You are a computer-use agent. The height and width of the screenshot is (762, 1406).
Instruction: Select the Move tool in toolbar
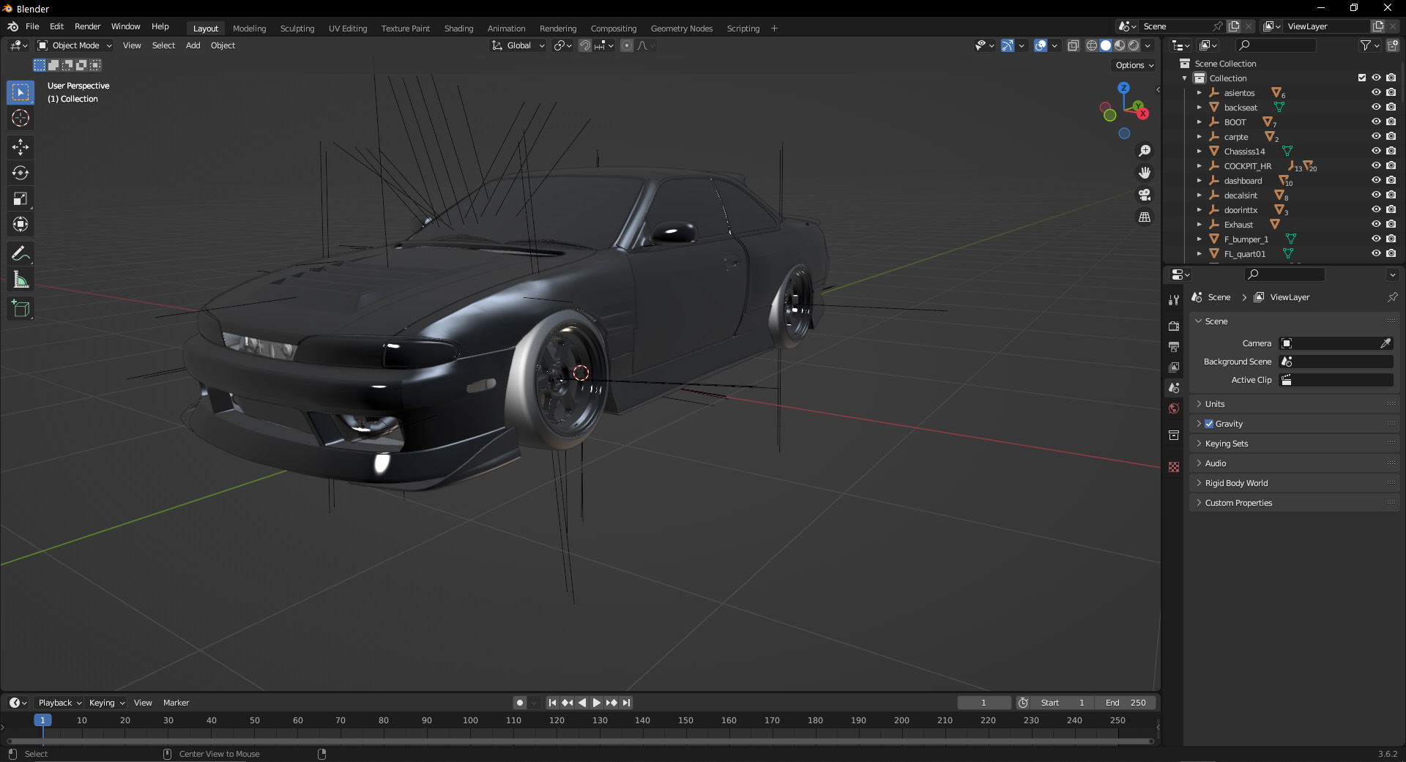pyautogui.click(x=21, y=147)
